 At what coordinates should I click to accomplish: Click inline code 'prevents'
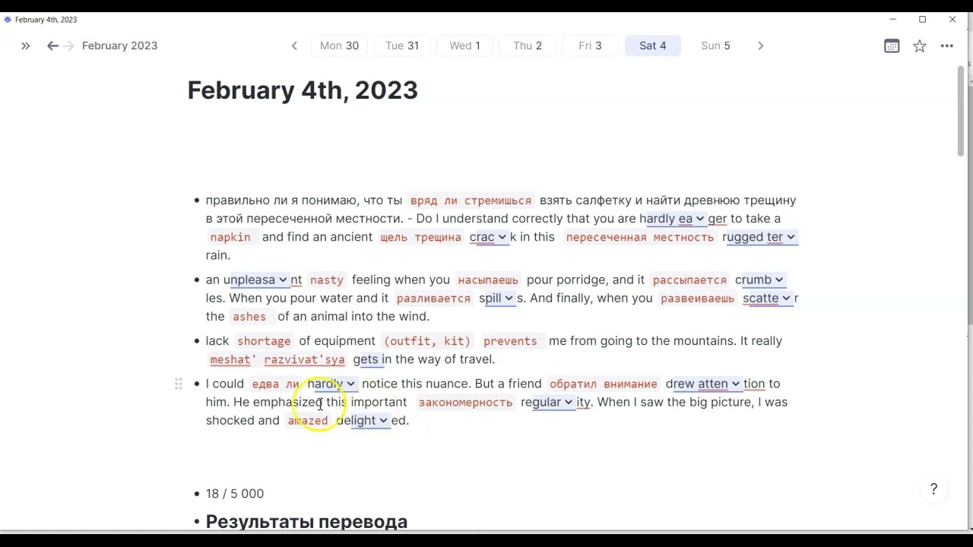click(510, 341)
